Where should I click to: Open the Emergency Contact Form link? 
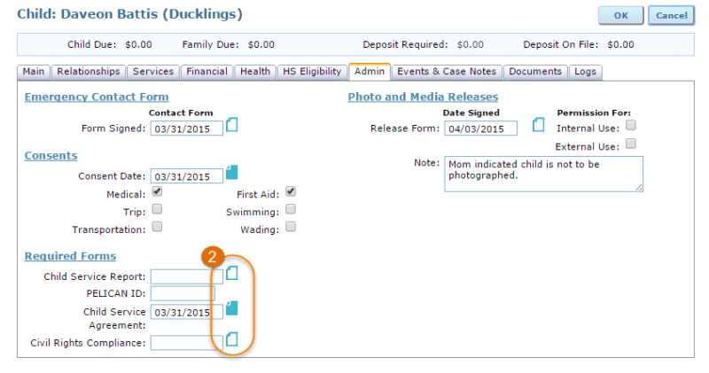pos(97,97)
